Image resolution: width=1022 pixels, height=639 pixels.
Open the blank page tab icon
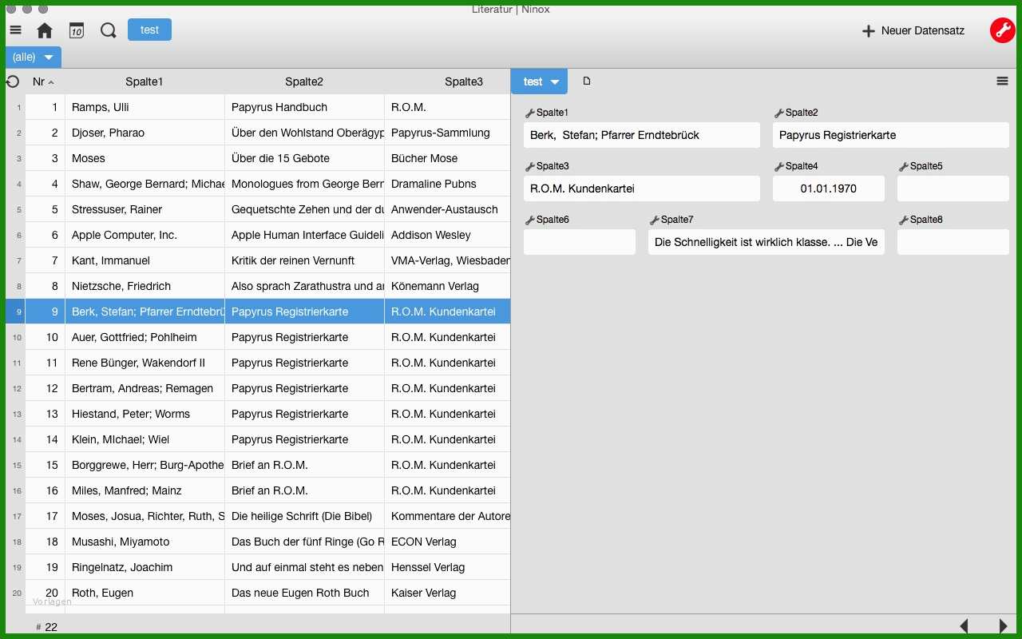pyautogui.click(x=587, y=81)
